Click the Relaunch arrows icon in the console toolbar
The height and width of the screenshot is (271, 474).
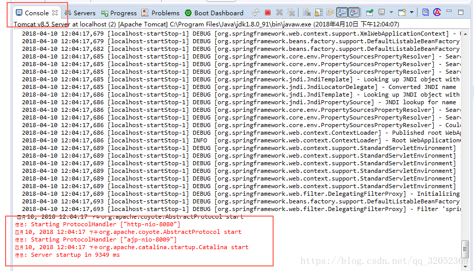click(256, 12)
